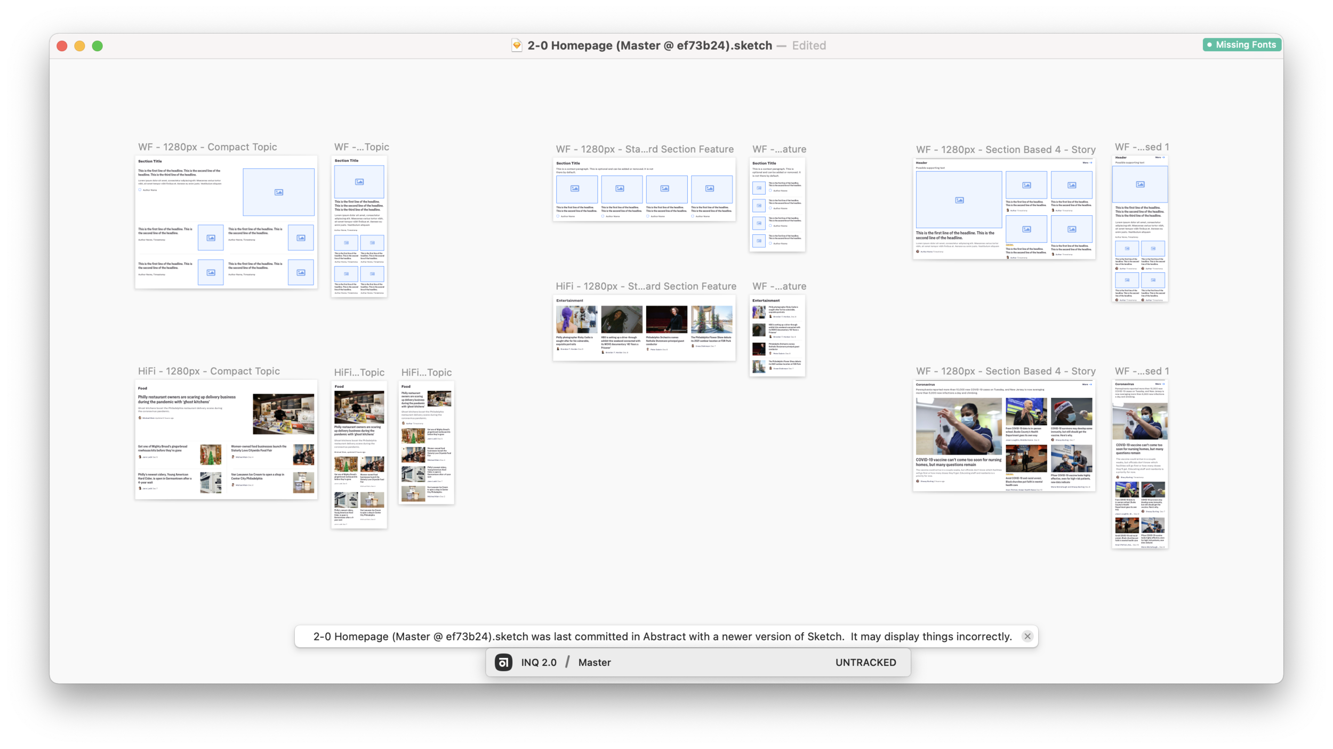This screenshot has height=749, width=1333.
Task: Click large image placeholder in WF Section Based 4 artboard
Action: (x=959, y=200)
